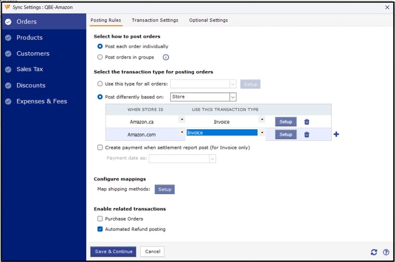
Task: Expand the Amazon.ca transaction type dropdown
Action: pos(262,120)
